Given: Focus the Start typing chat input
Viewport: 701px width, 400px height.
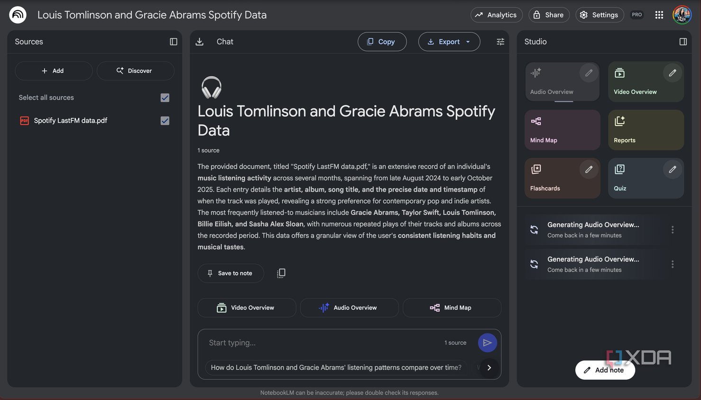Looking at the screenshot, I should (x=323, y=343).
